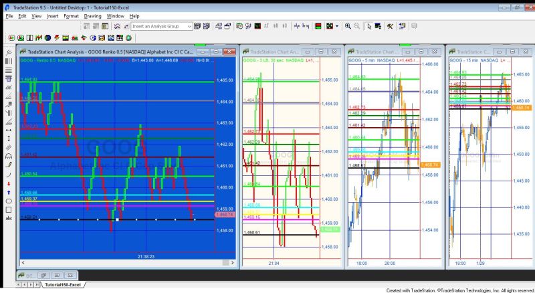
Task: Select the vertical double-arrow drawing tool
Action: [x=9, y=138]
